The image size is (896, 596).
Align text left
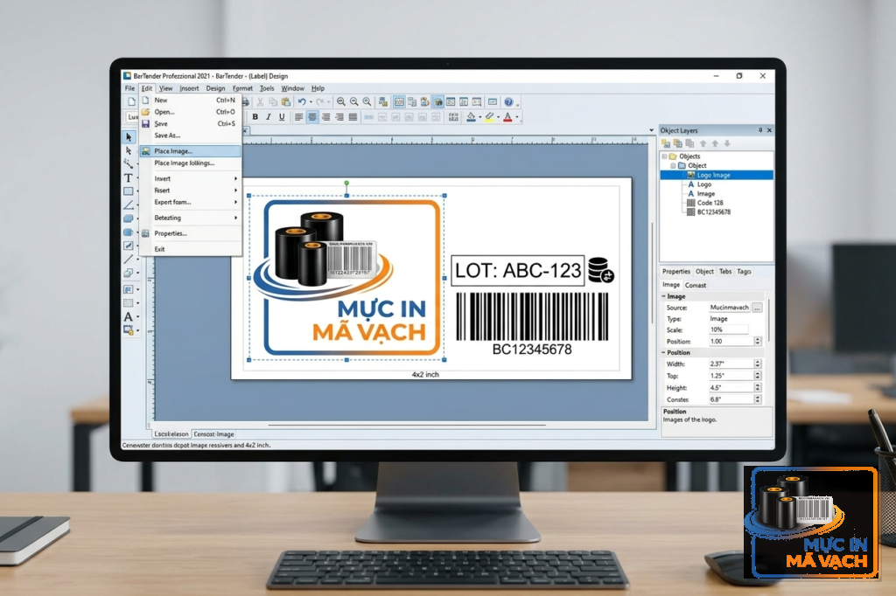(x=299, y=117)
